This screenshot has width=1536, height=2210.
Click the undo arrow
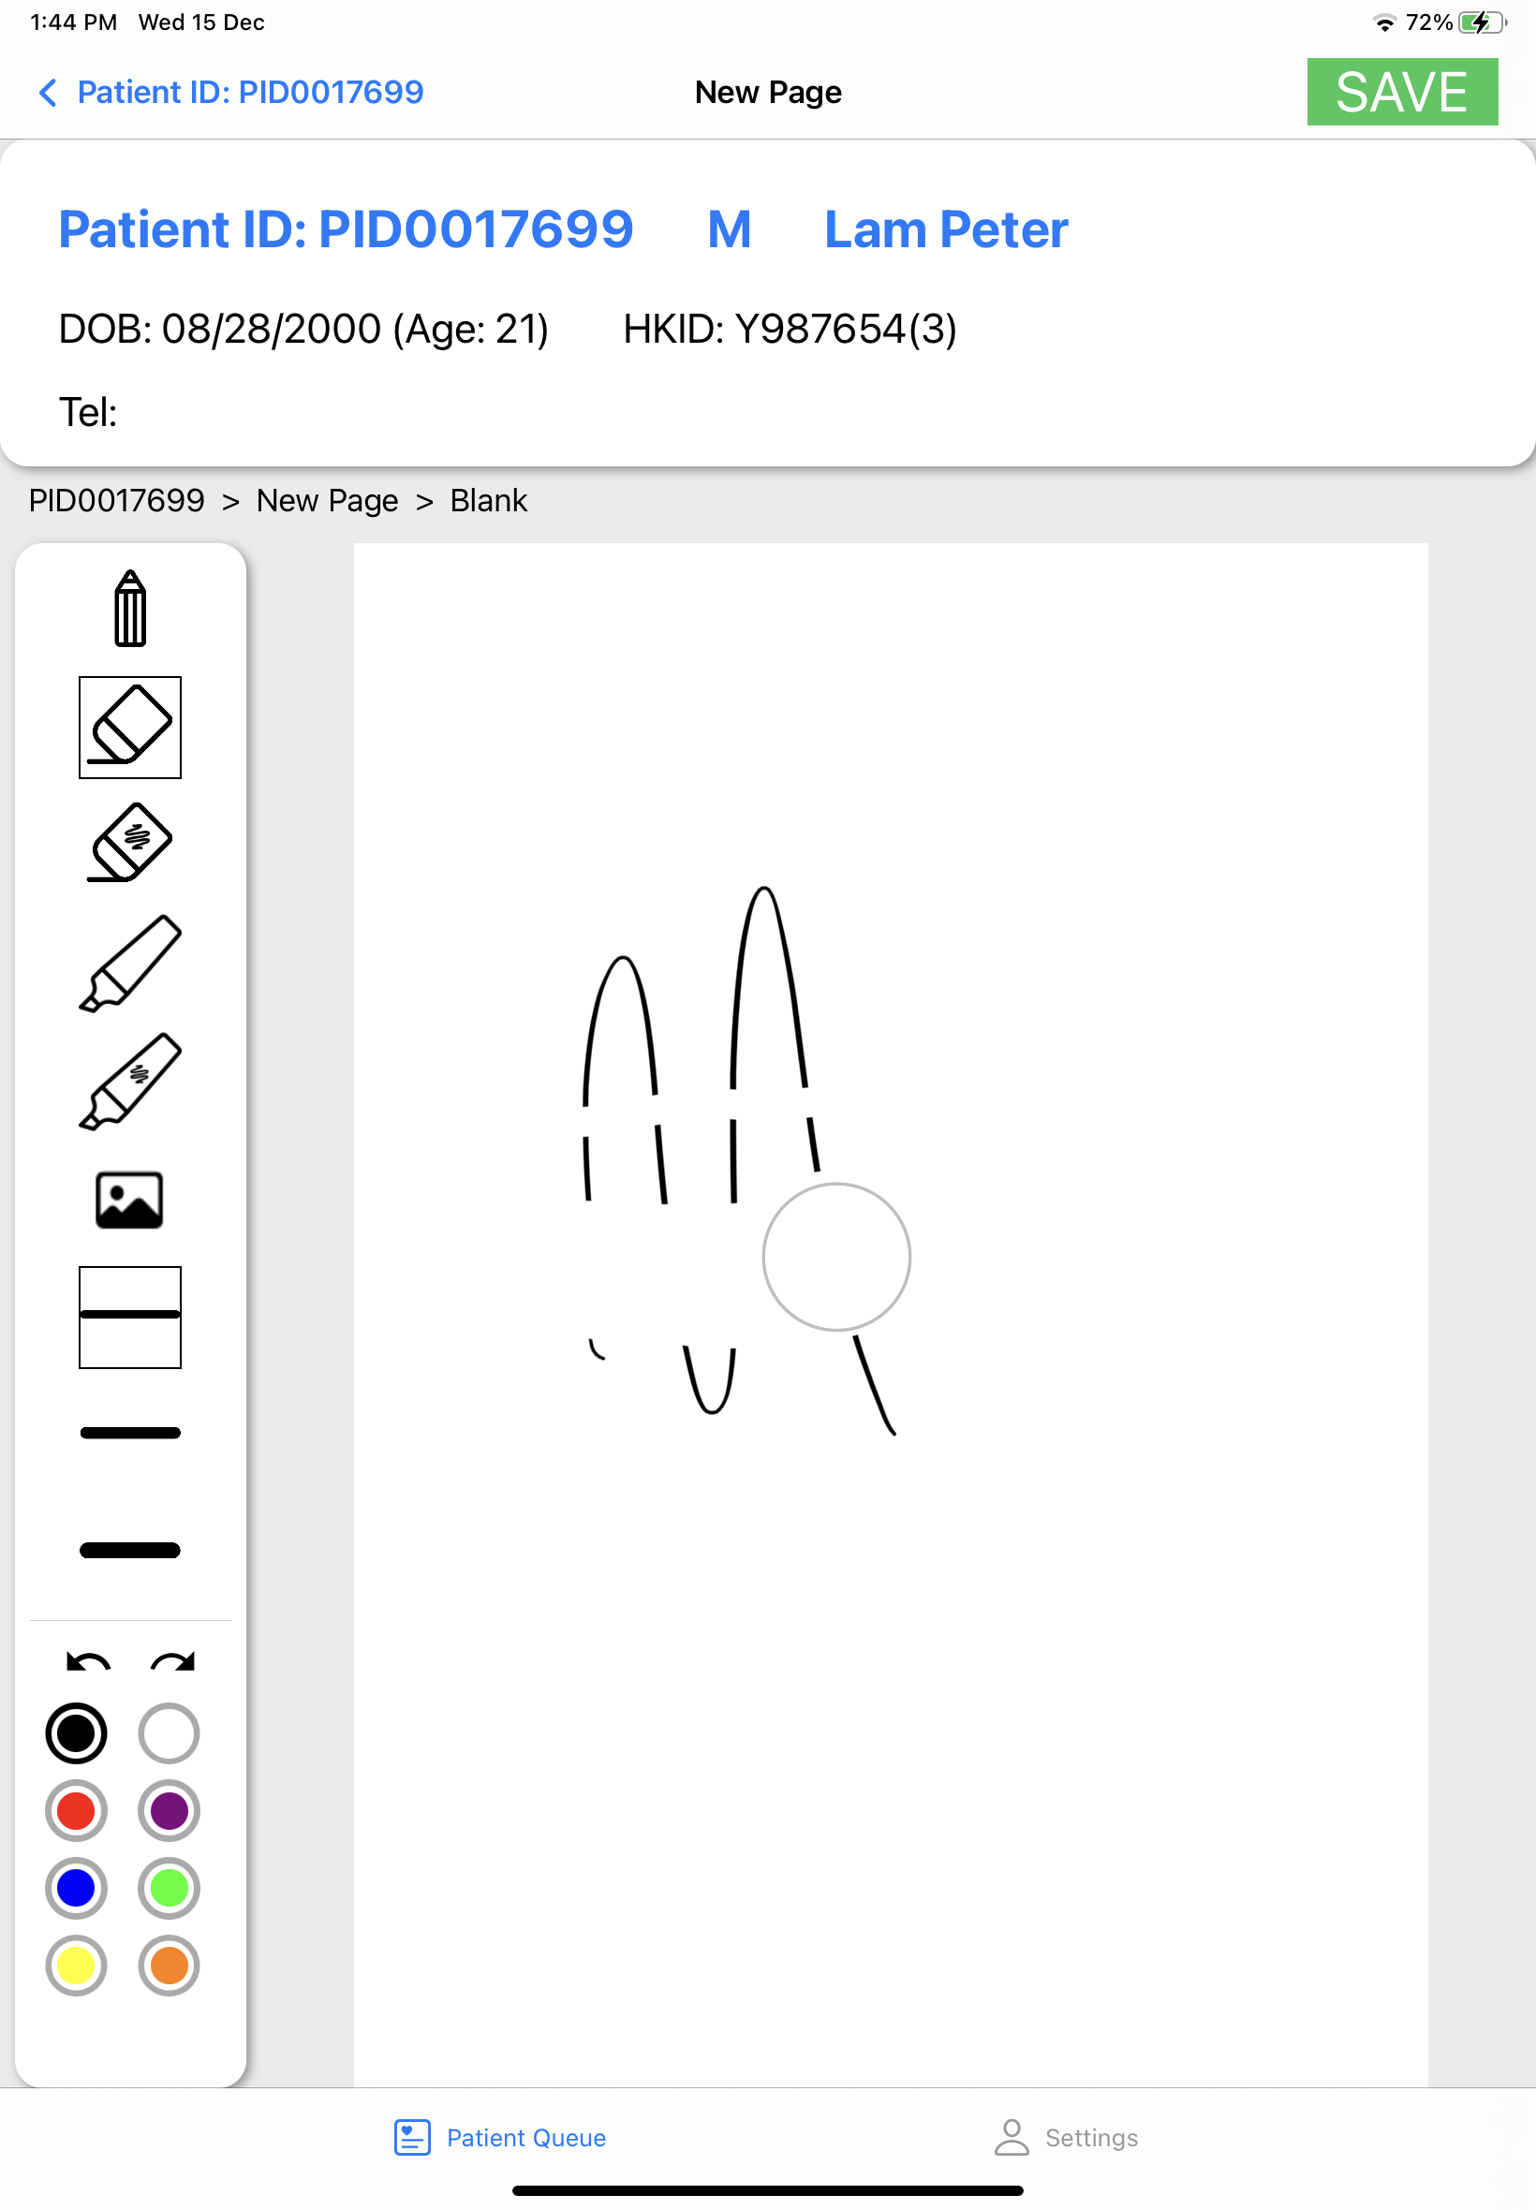(88, 1661)
